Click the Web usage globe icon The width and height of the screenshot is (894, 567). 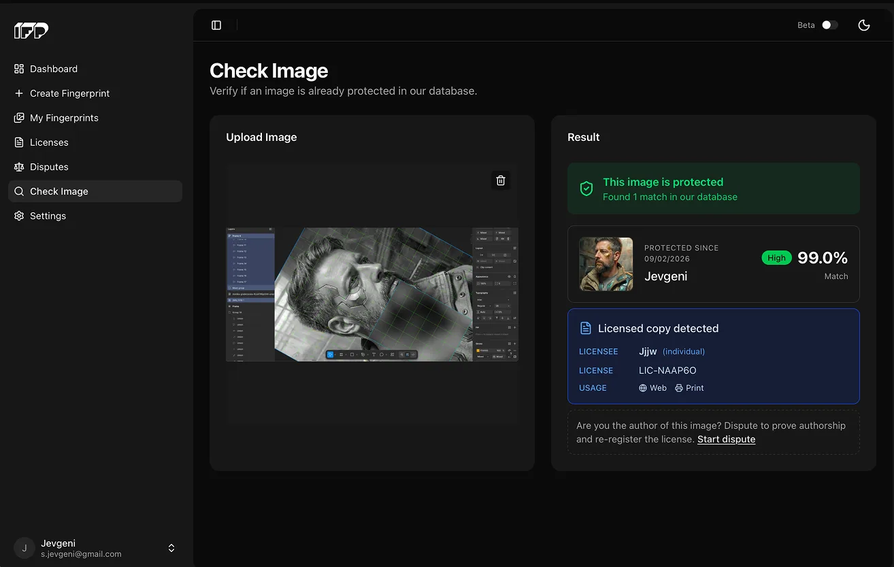(x=643, y=388)
